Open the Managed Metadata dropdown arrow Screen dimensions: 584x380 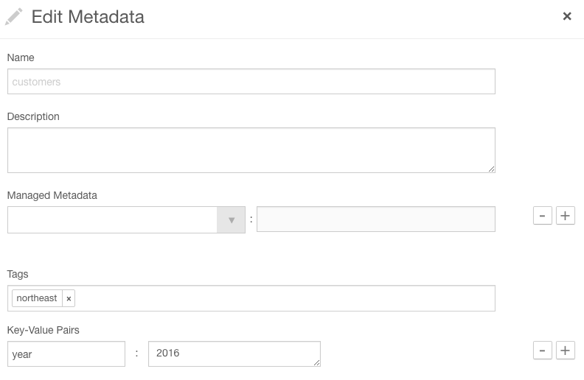[231, 220]
